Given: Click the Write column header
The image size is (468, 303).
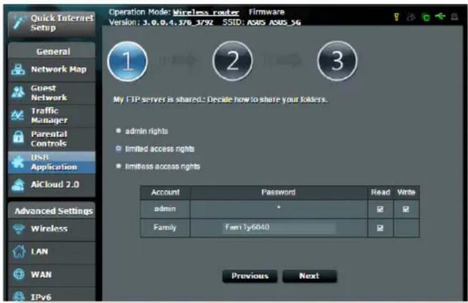Looking at the screenshot, I should [406, 193].
